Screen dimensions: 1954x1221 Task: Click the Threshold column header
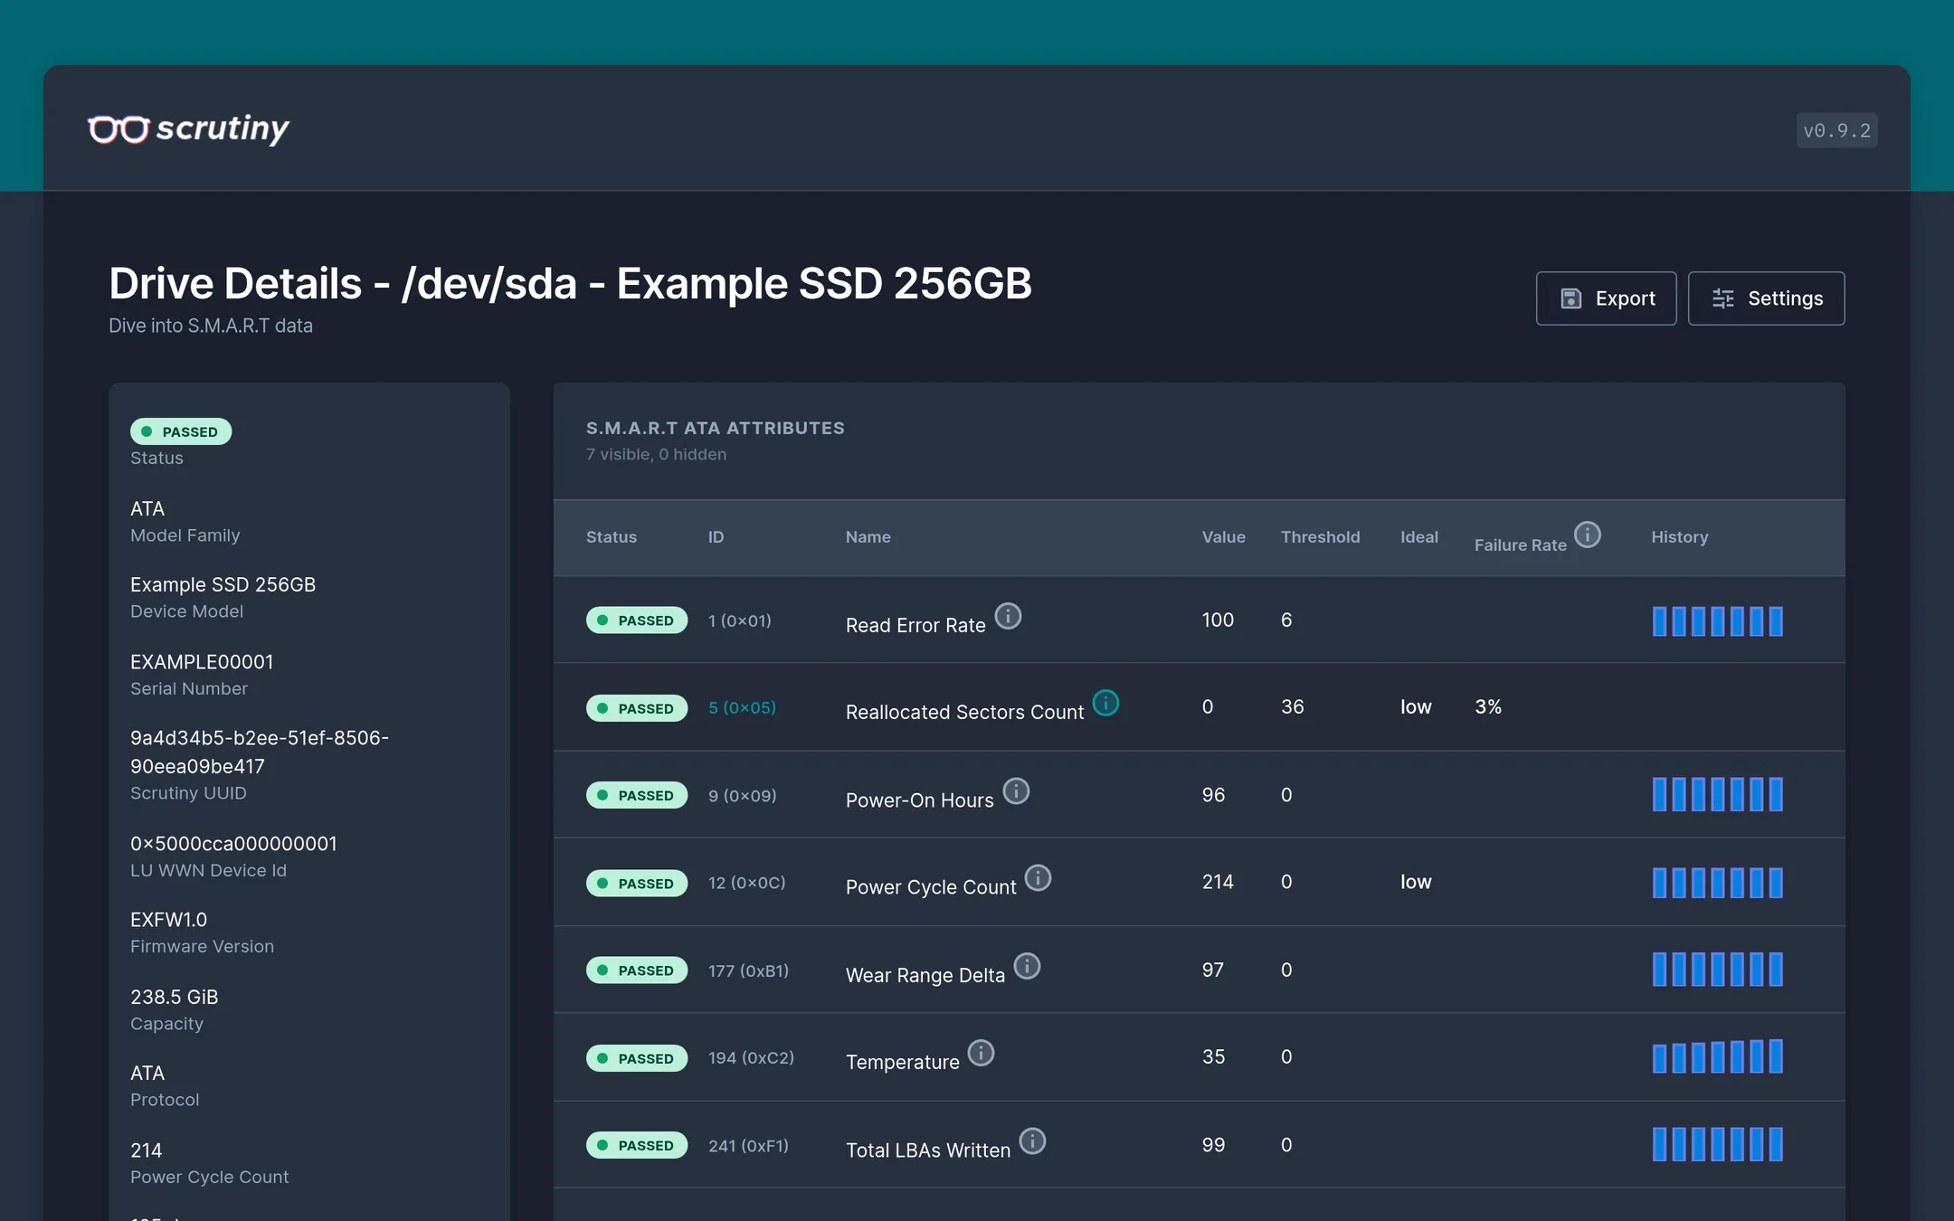tap(1320, 537)
